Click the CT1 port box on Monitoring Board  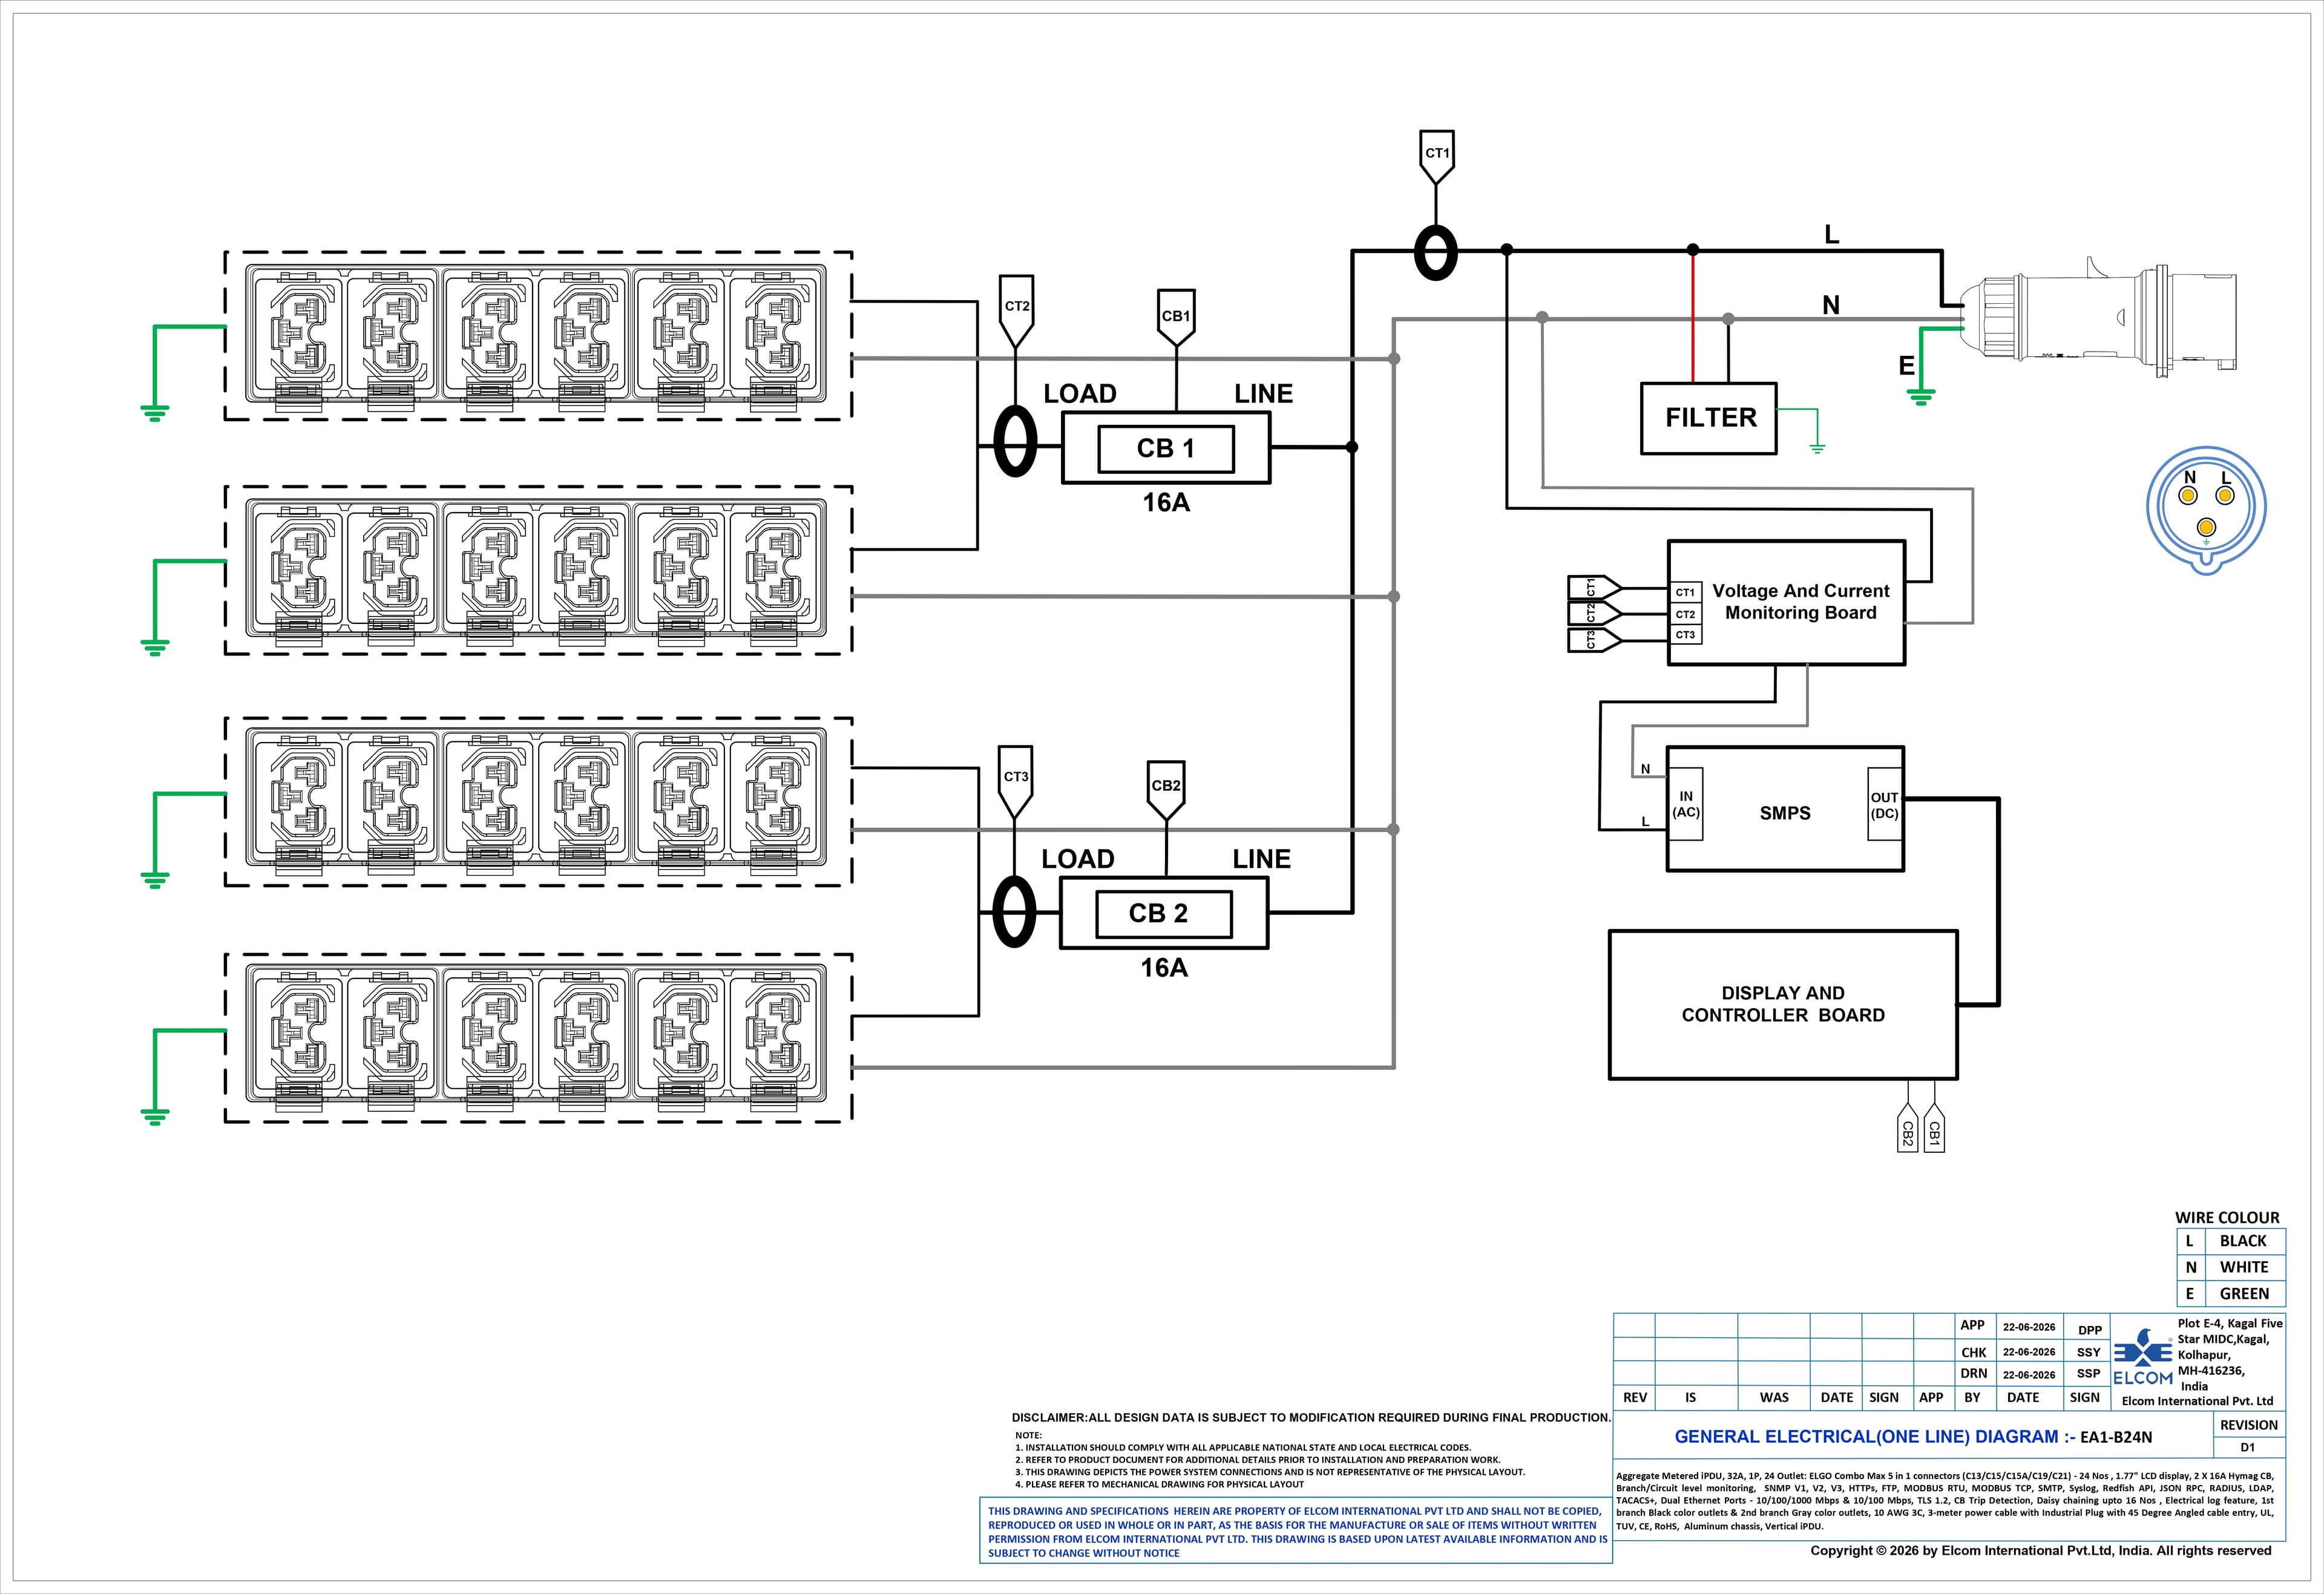coord(1686,592)
